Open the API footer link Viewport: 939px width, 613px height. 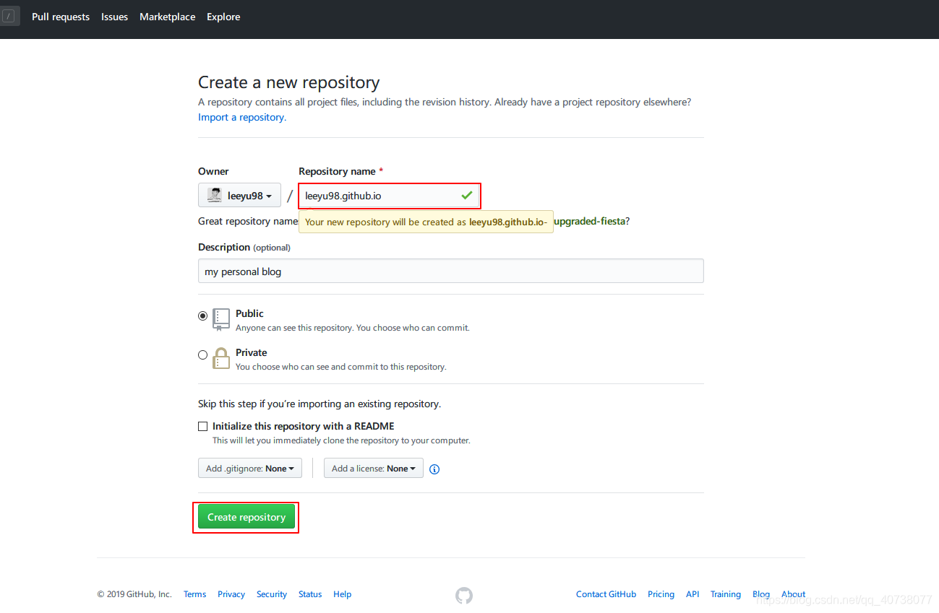pos(693,594)
